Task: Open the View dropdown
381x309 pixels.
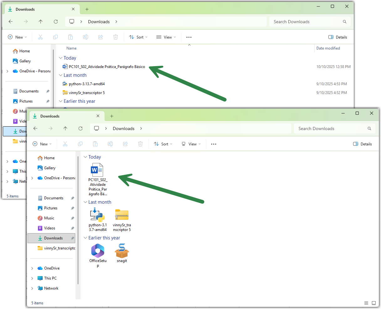Action: (x=190, y=144)
